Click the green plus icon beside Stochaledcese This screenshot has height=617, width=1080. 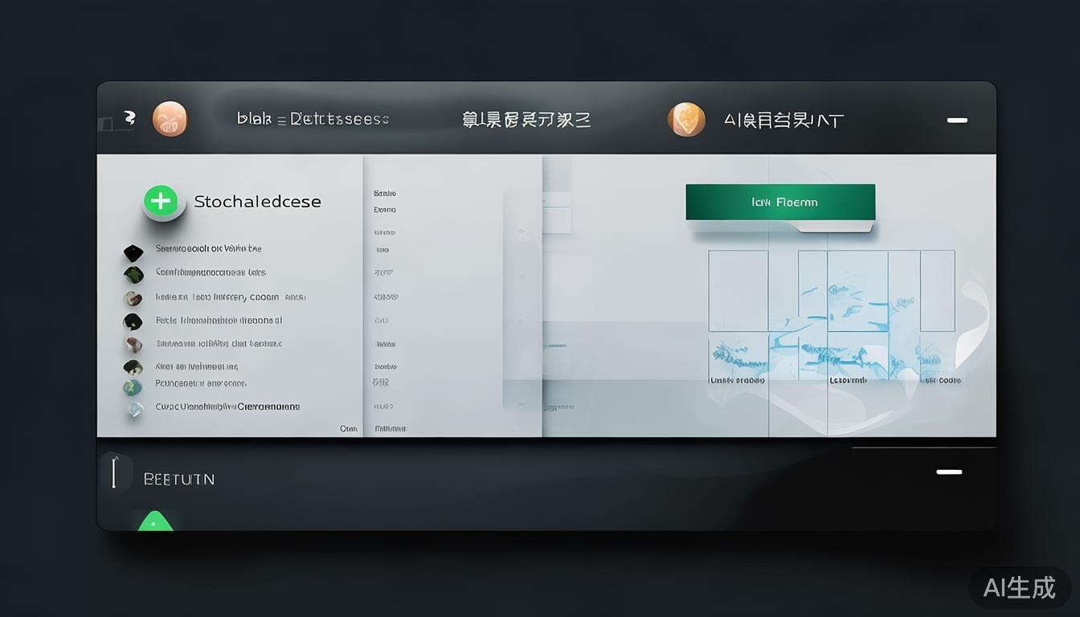pos(162,201)
